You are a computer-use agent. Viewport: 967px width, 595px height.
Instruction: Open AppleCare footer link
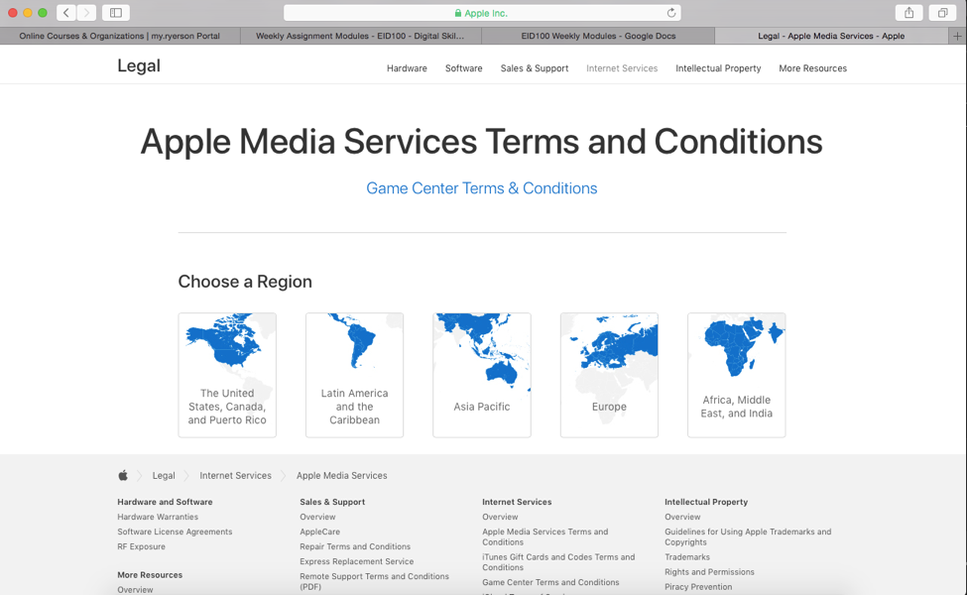tap(319, 532)
